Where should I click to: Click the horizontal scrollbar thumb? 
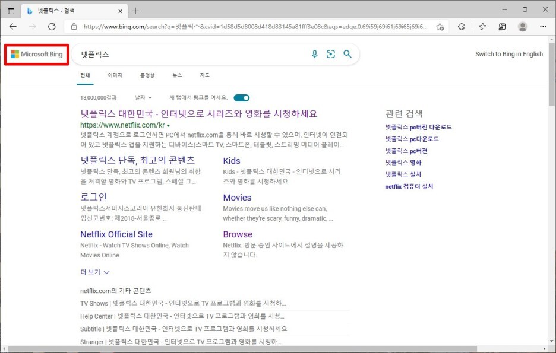coord(242,349)
